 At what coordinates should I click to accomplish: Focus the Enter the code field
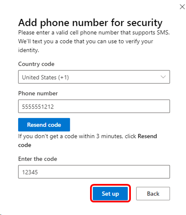tap(94, 172)
